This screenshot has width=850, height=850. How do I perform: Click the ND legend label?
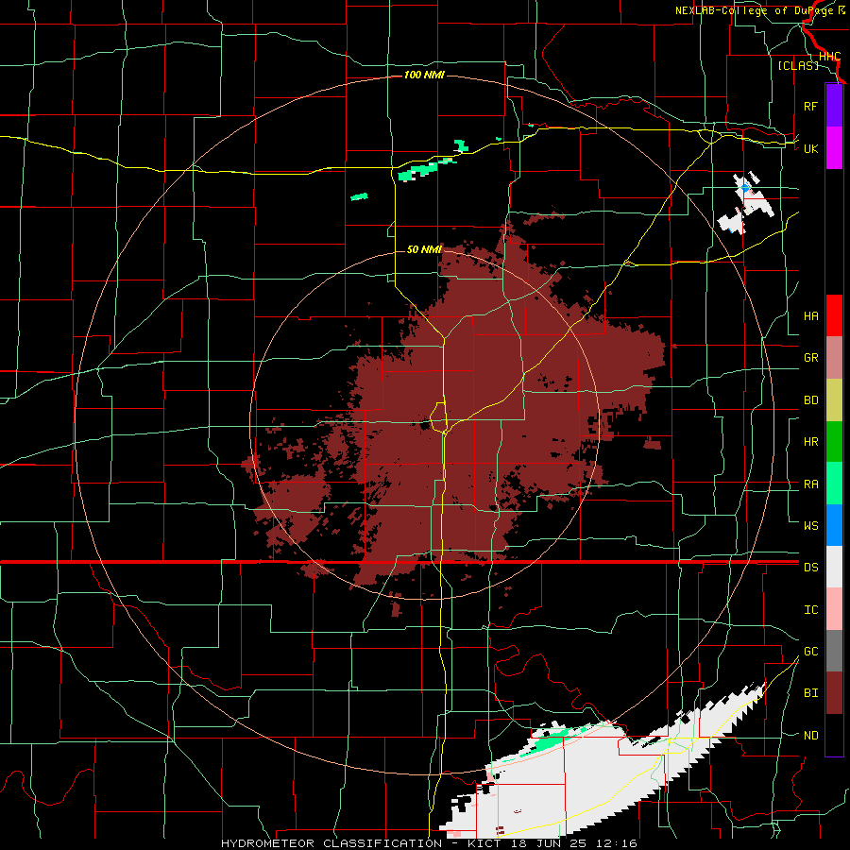click(810, 736)
